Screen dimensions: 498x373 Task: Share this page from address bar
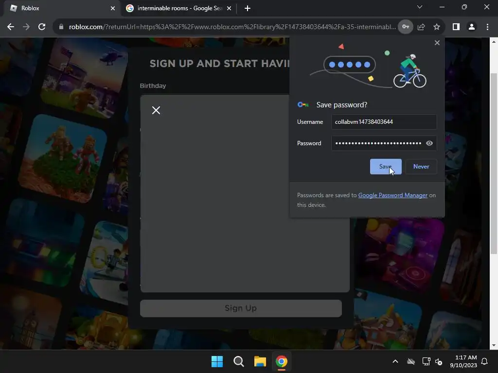pos(421,27)
